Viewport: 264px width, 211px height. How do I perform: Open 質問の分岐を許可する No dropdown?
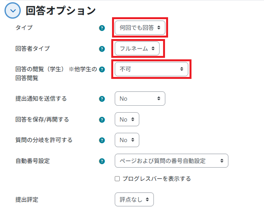[127, 140]
